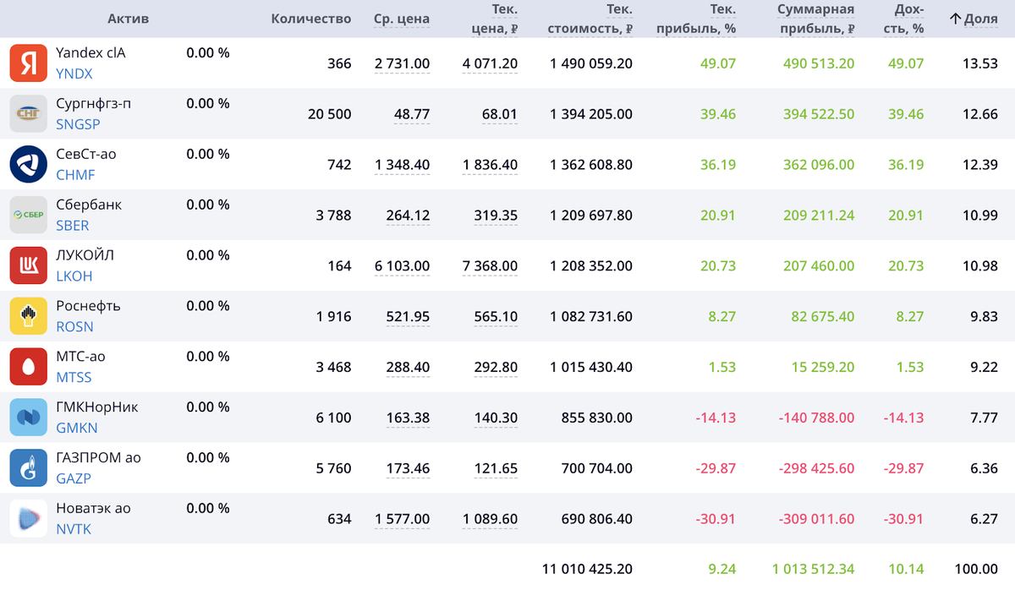
Task: Click Sberbank average price 264.12
Action: click(408, 216)
